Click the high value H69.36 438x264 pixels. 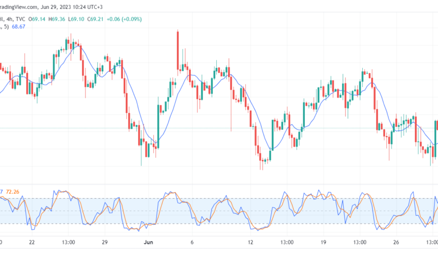(57, 19)
